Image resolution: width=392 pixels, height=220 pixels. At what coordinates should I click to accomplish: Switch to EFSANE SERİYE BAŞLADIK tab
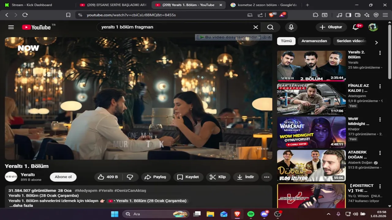(x=113, y=5)
